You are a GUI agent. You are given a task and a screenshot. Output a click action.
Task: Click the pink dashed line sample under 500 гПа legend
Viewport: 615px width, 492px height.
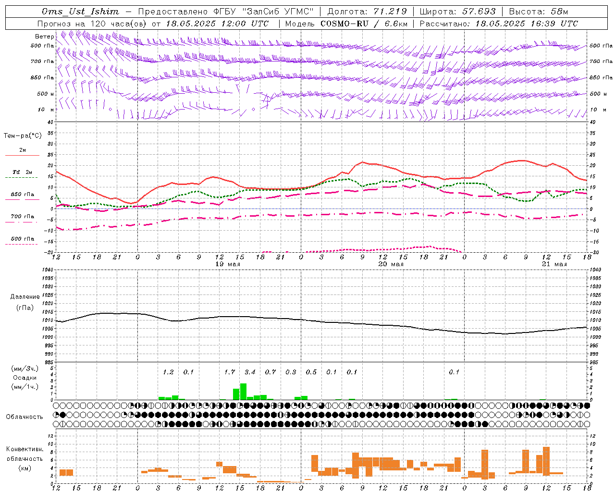(22, 244)
